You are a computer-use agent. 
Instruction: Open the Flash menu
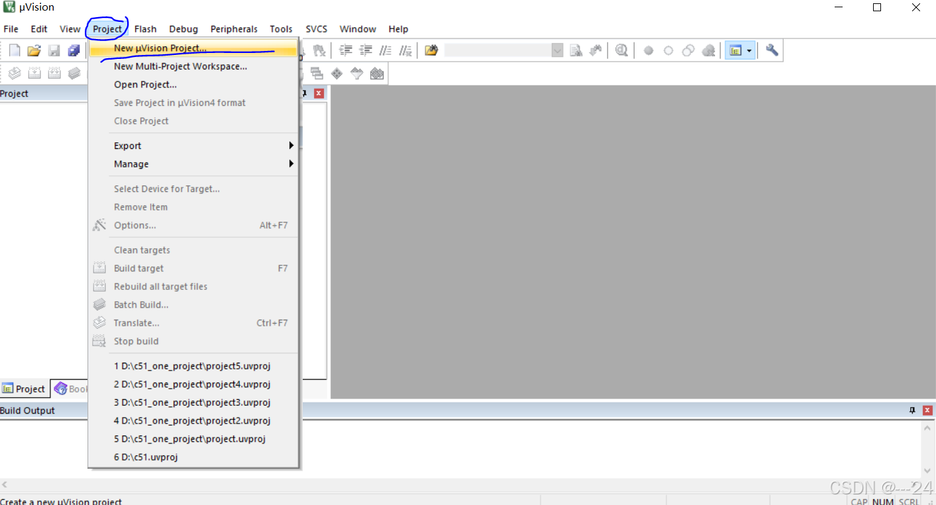coord(145,29)
